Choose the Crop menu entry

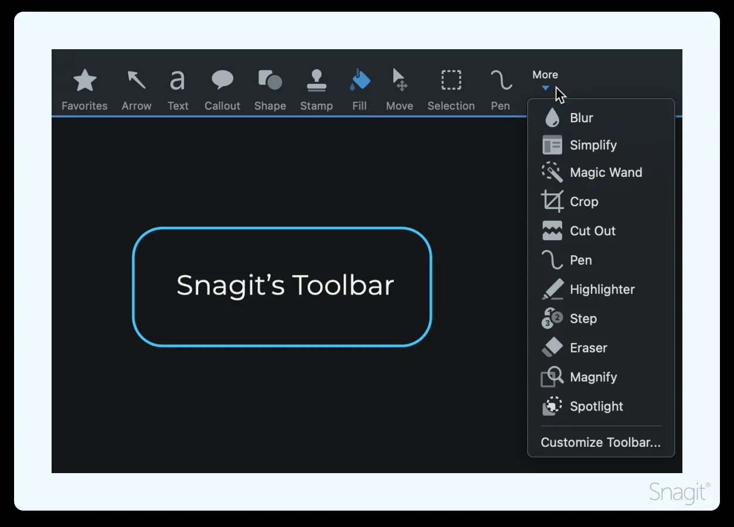pyautogui.click(x=601, y=201)
